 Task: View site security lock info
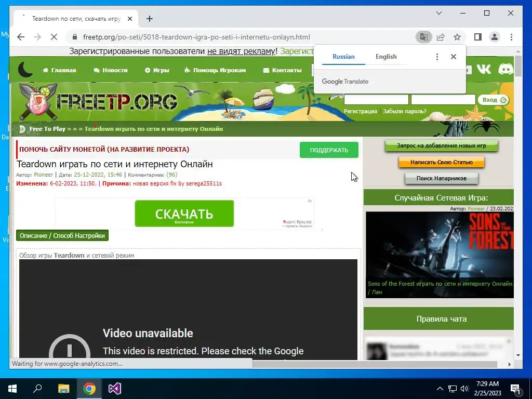(x=75, y=37)
